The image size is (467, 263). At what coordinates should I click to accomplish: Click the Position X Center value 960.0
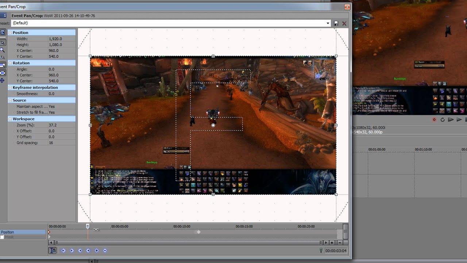click(61, 50)
